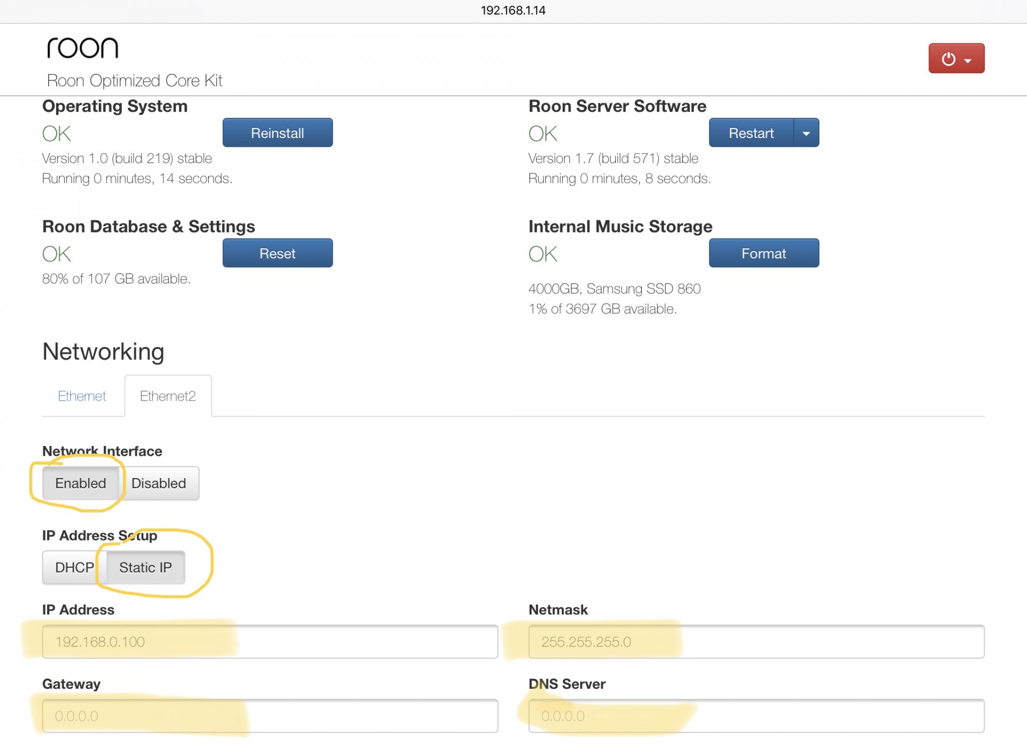Open the red power menu button
The width and height of the screenshot is (1027, 754).
(x=956, y=58)
